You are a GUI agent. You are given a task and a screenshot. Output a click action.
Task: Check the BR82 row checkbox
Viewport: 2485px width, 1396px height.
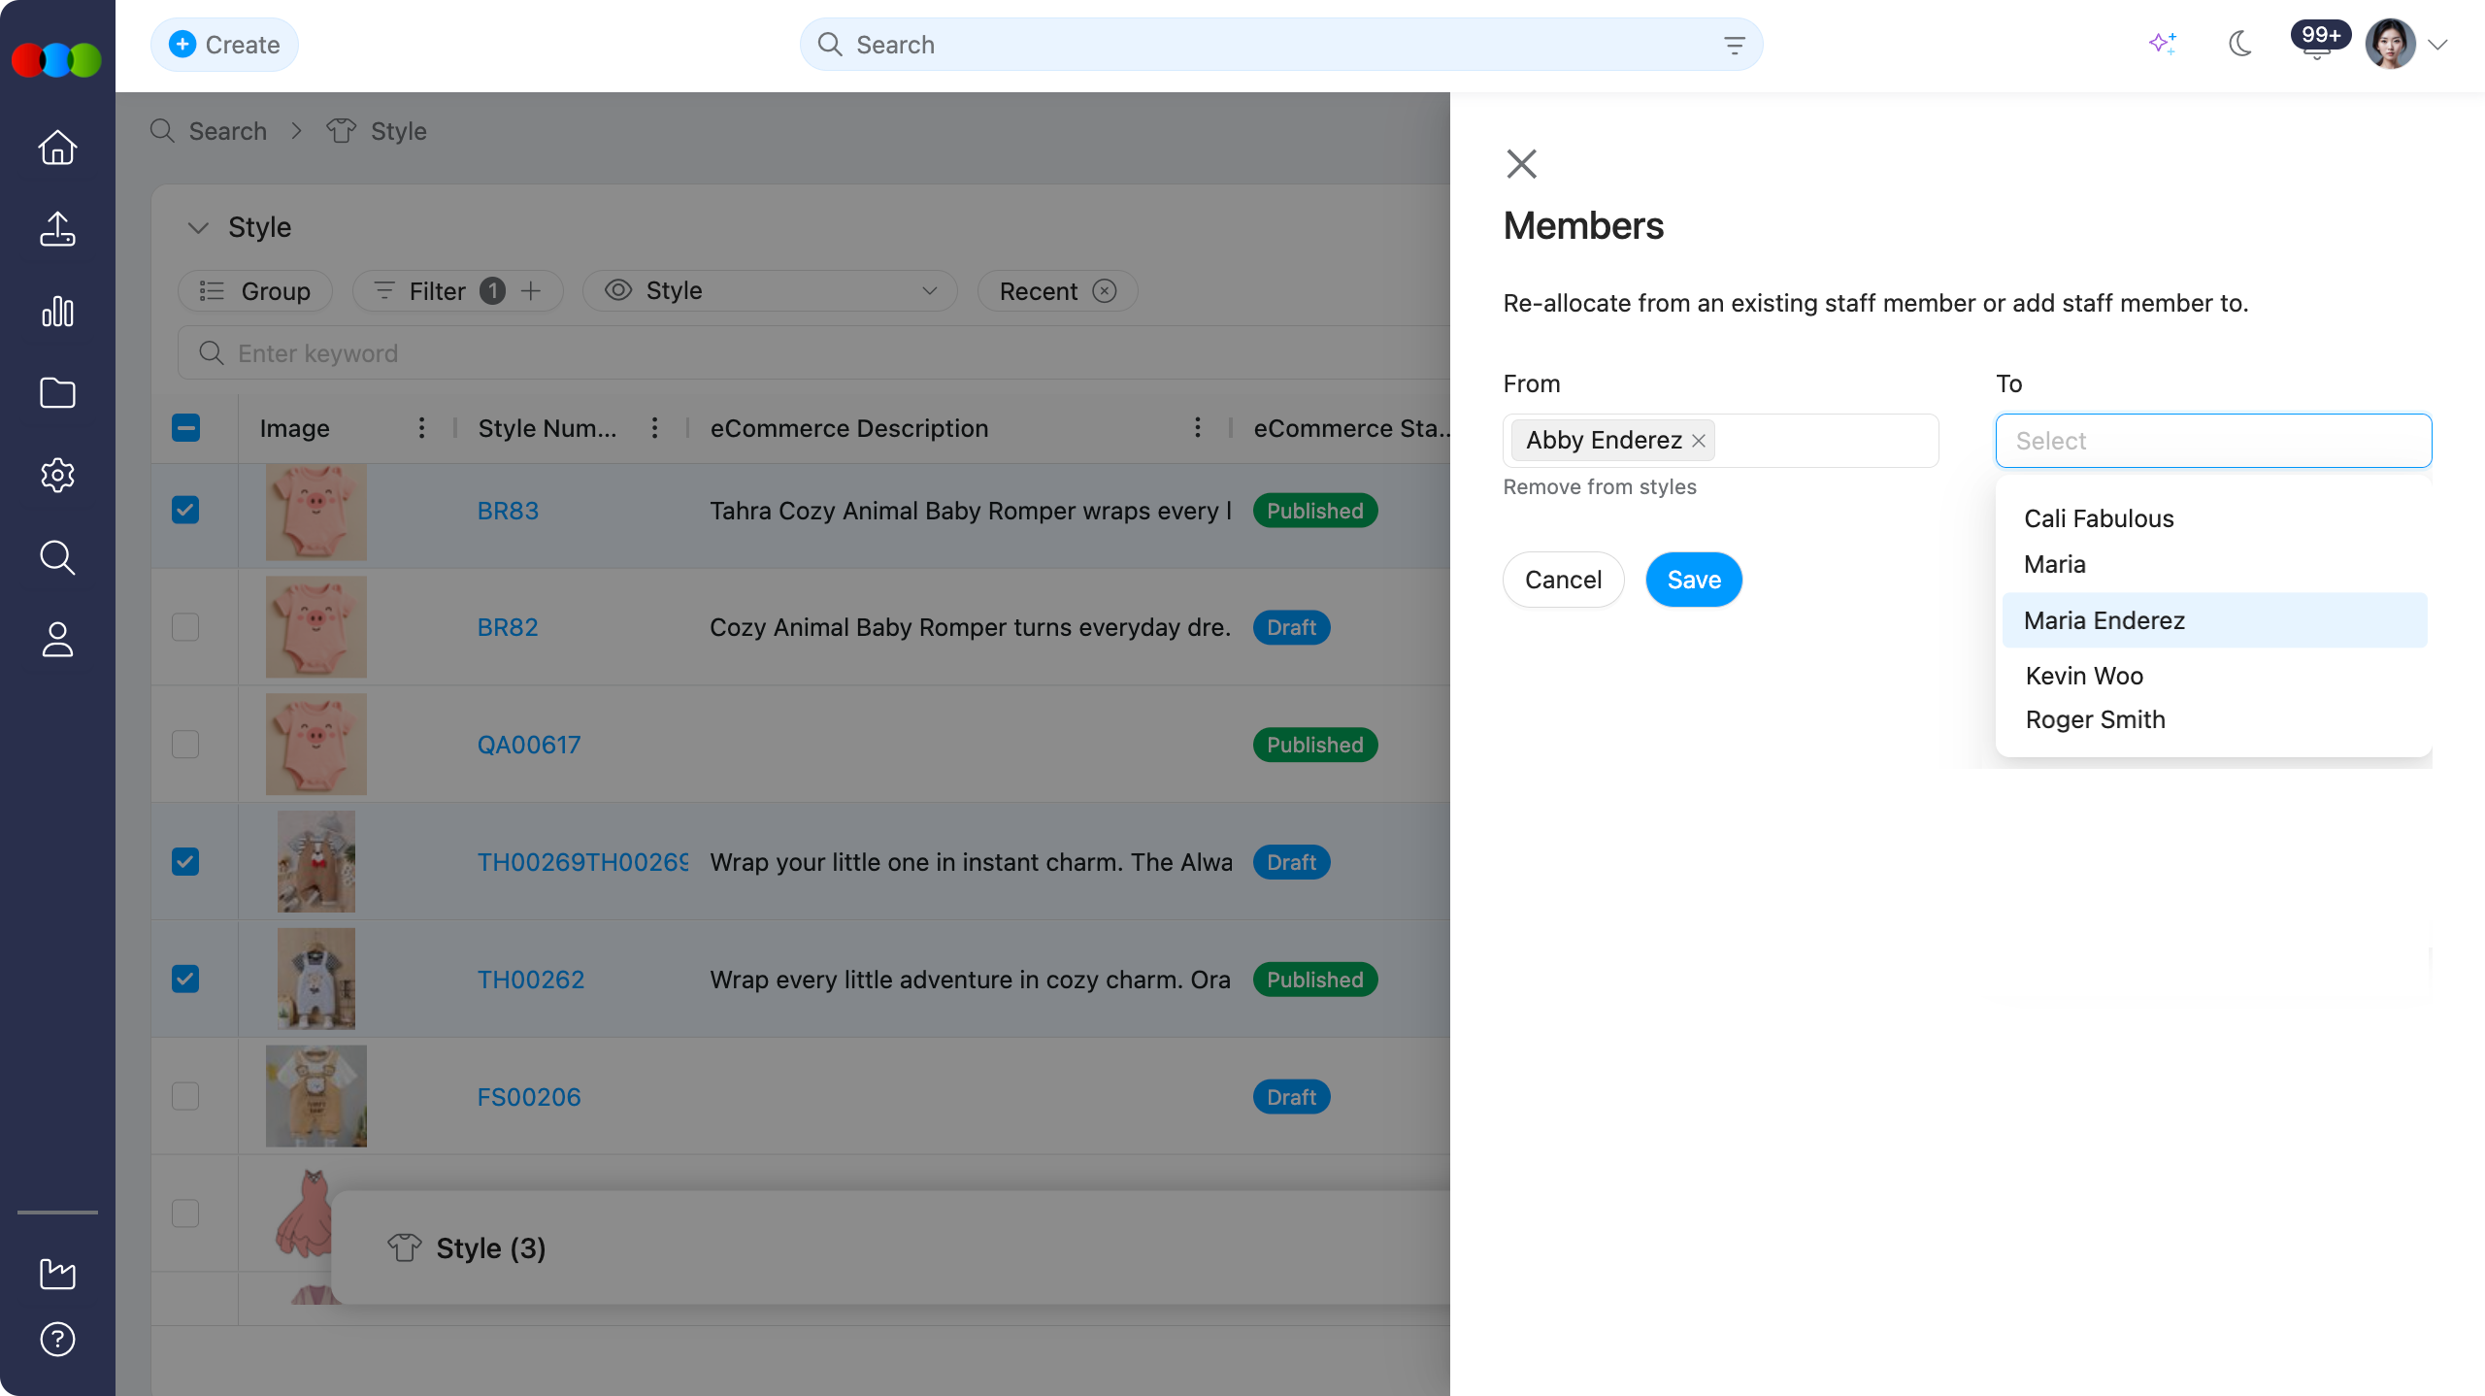[x=185, y=627]
